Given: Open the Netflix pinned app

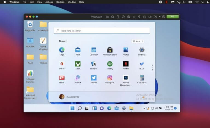Looking at the screenshot, I should pyautogui.click(x=126, y=65).
